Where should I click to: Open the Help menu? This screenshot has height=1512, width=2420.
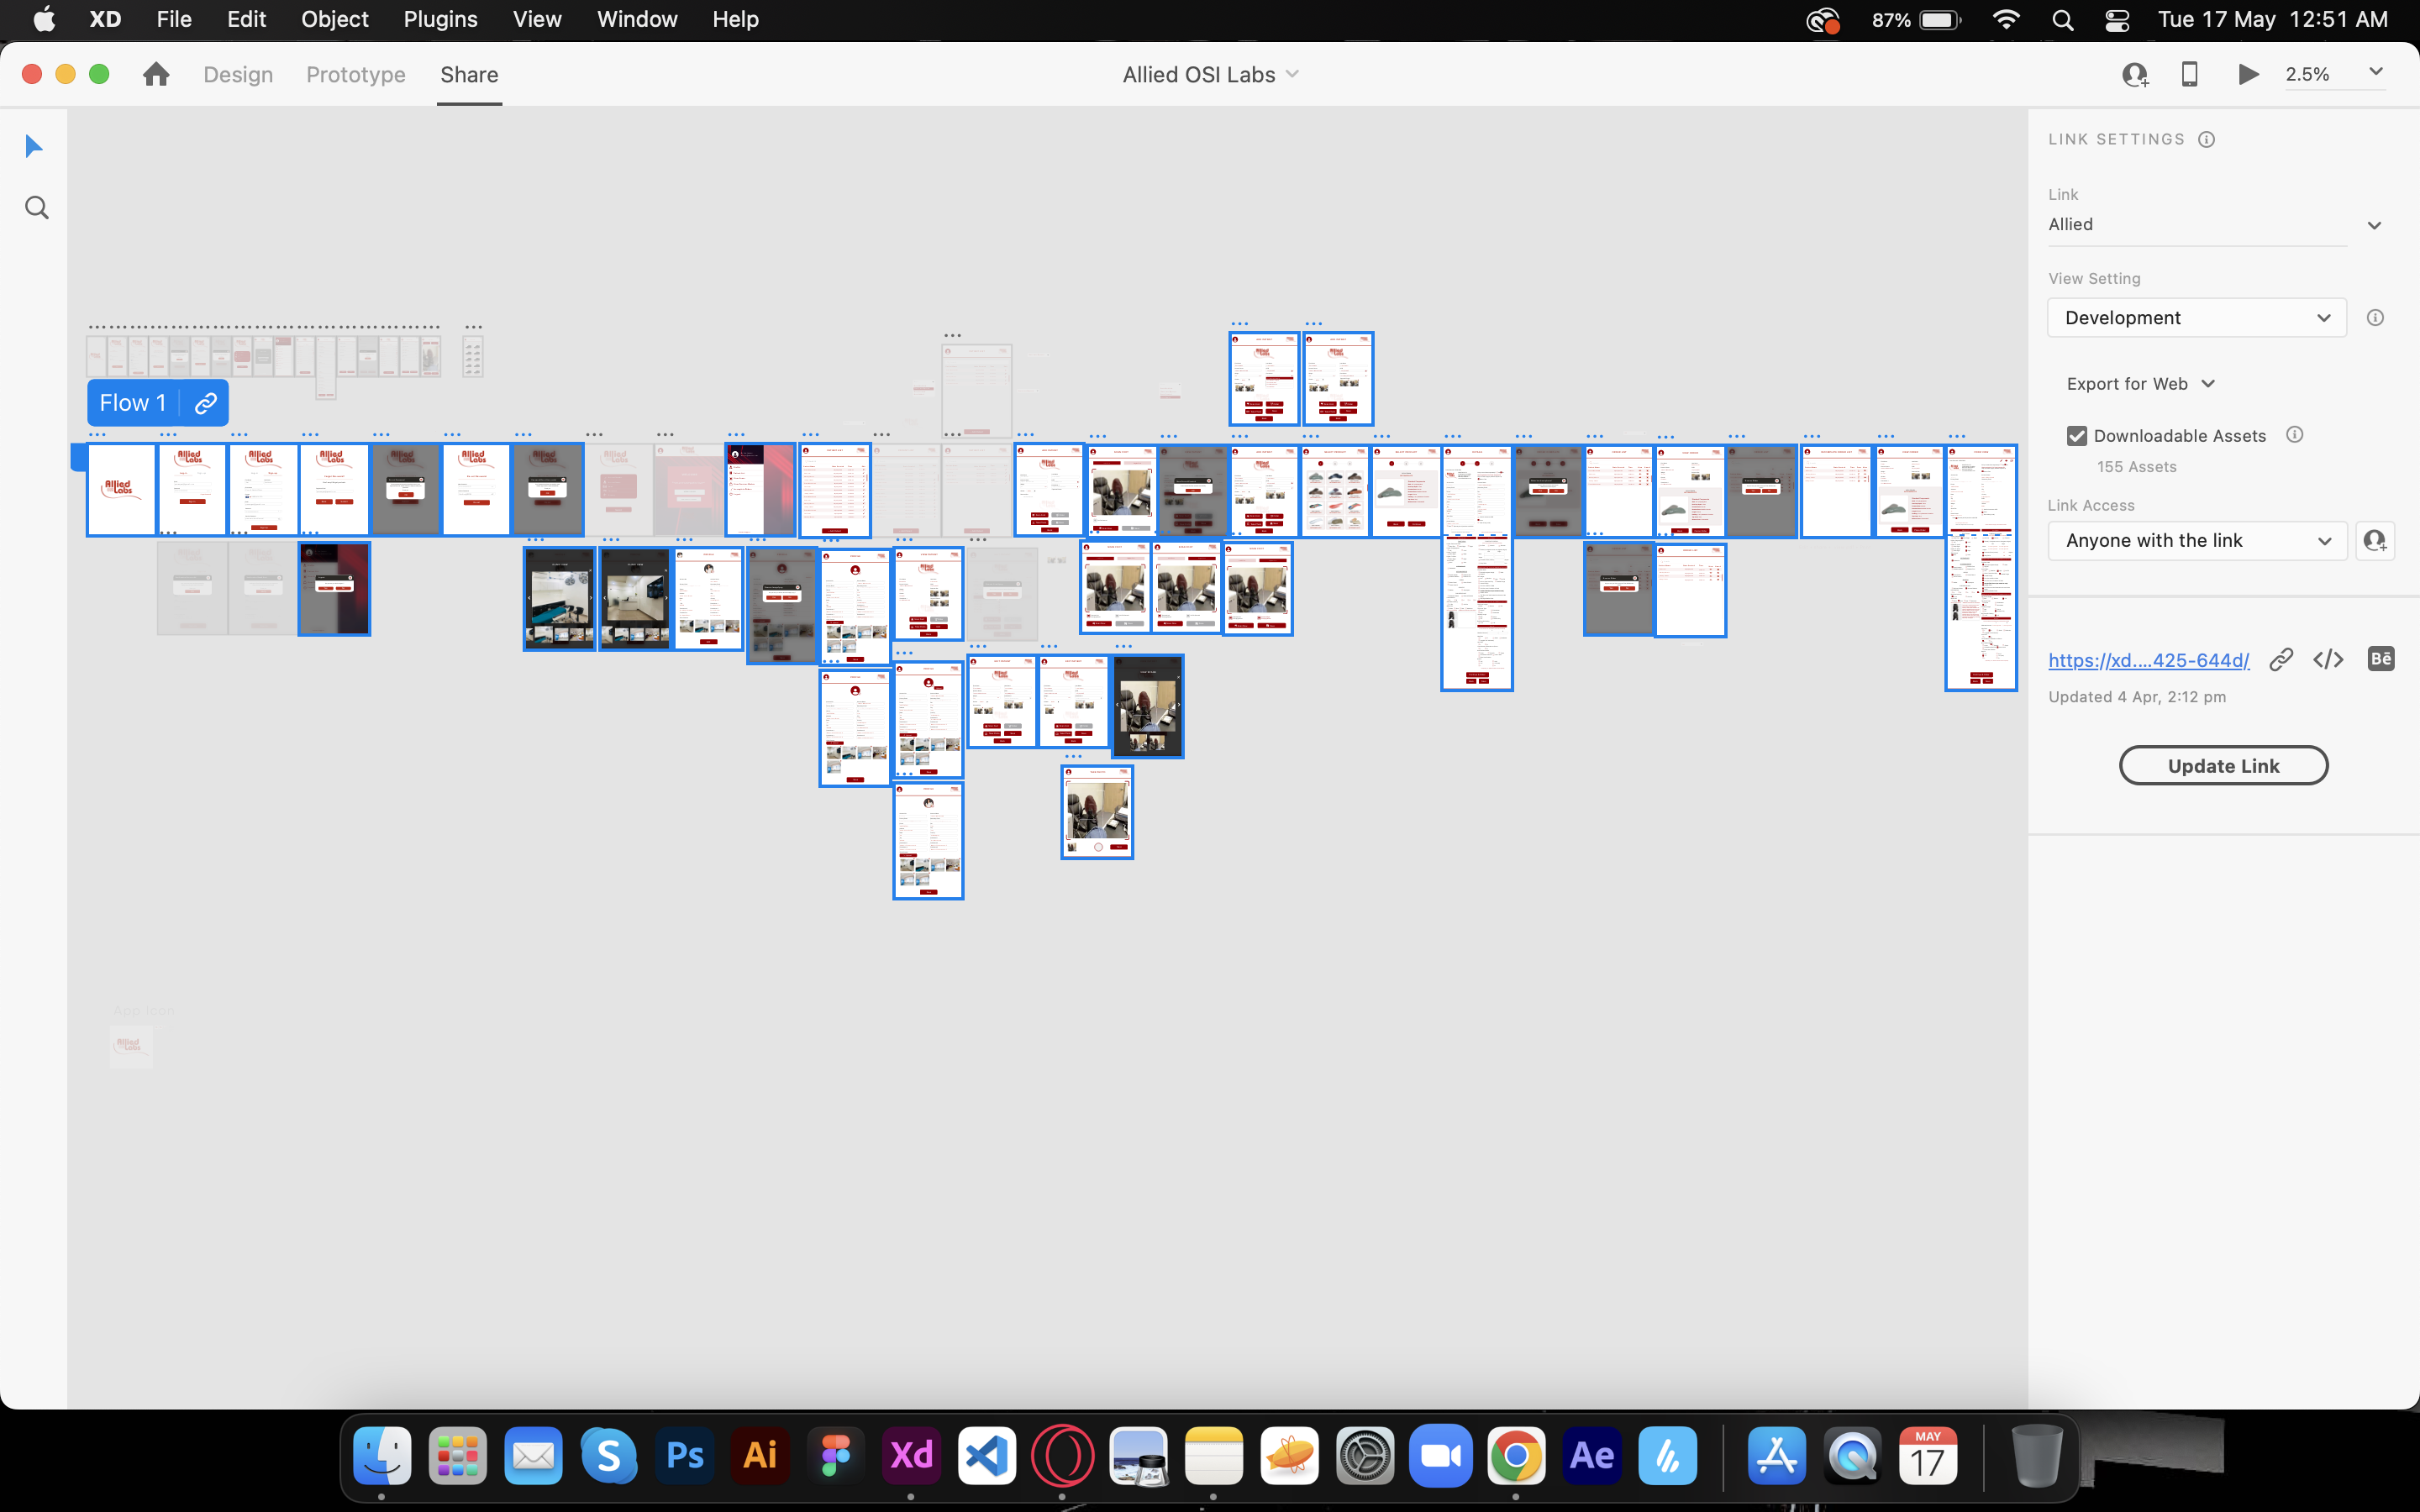735,19
